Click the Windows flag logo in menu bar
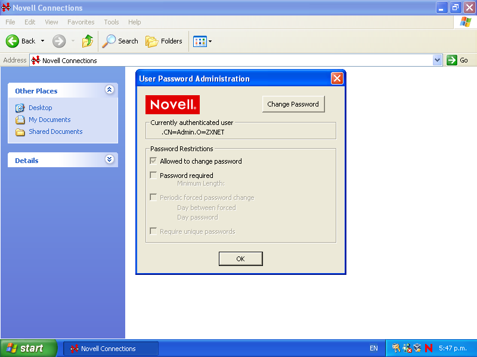The image size is (477, 357). pyautogui.click(x=465, y=22)
